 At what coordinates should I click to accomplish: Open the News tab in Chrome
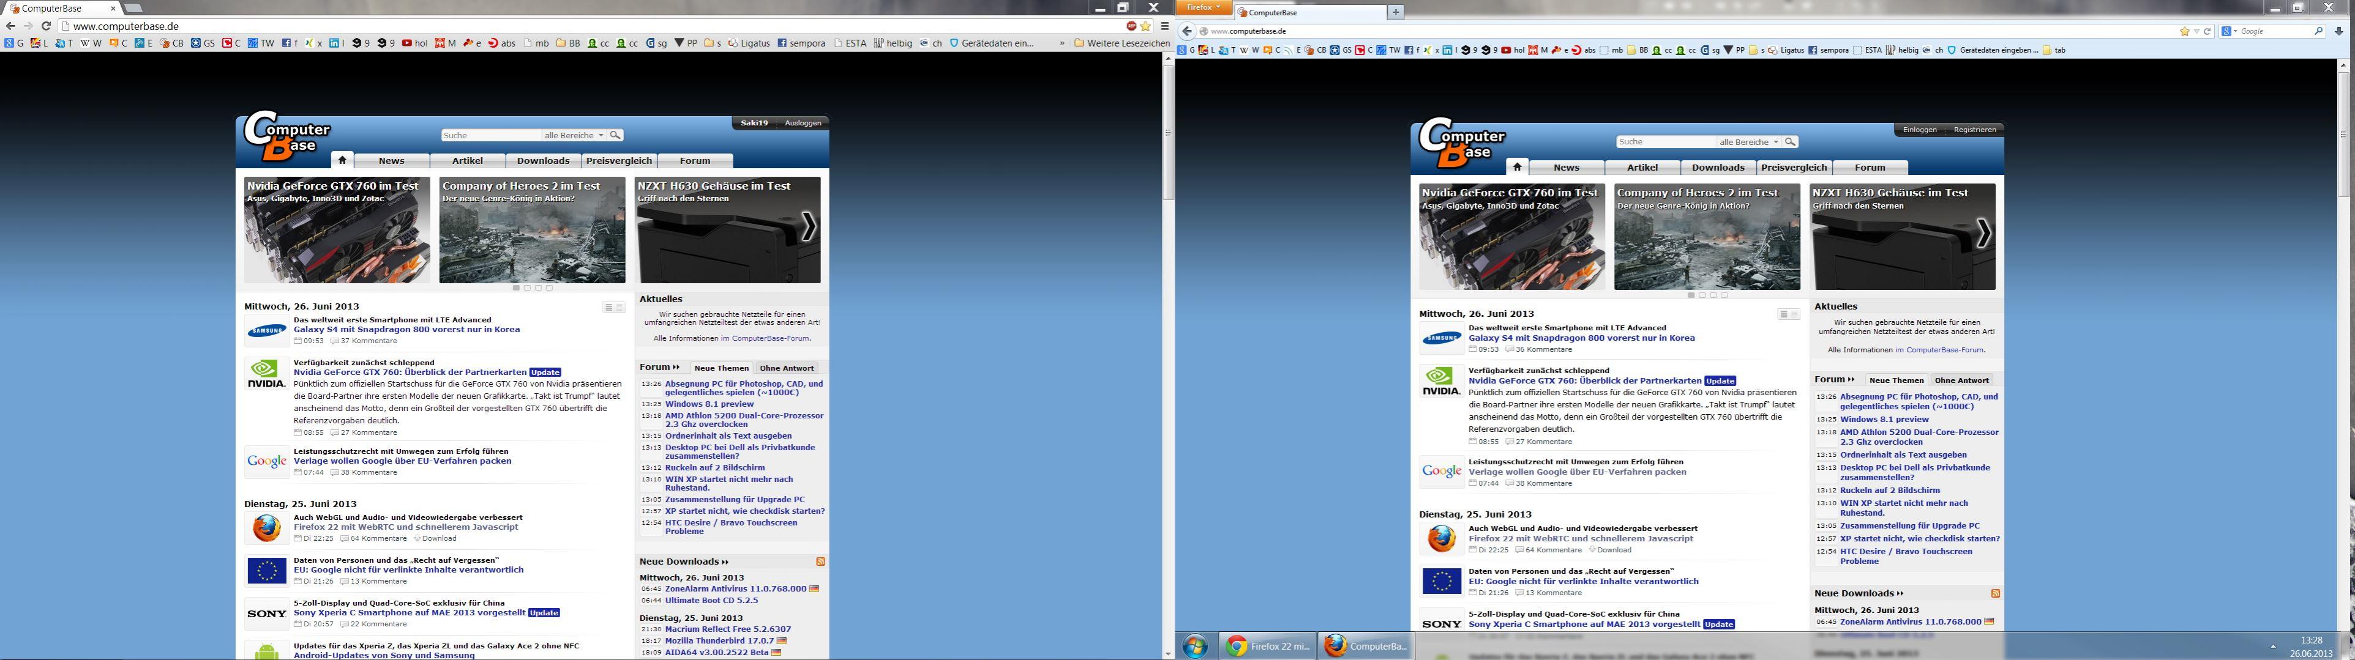(391, 161)
